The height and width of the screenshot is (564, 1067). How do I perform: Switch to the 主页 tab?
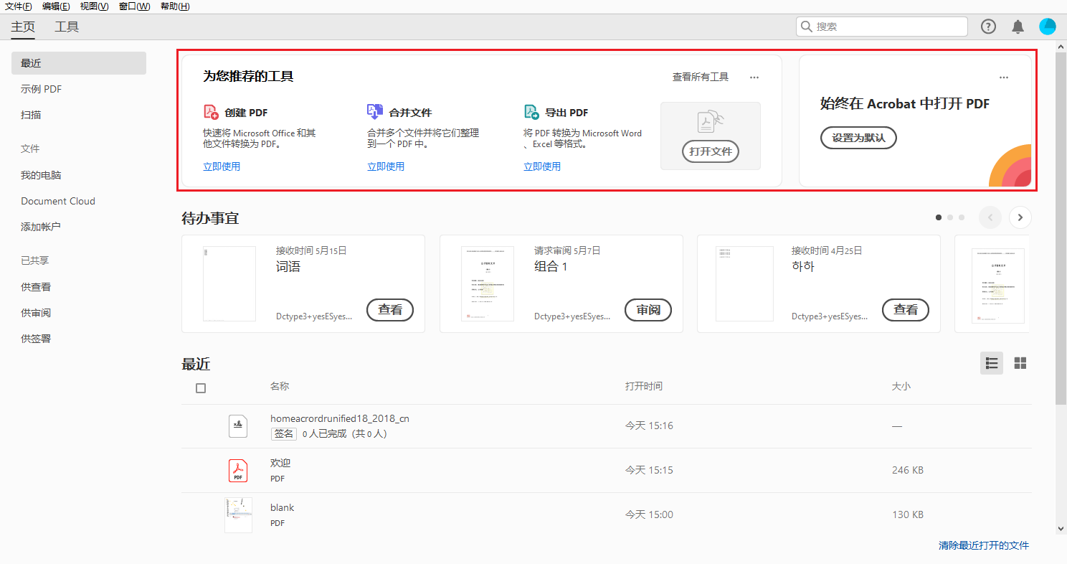(x=23, y=27)
